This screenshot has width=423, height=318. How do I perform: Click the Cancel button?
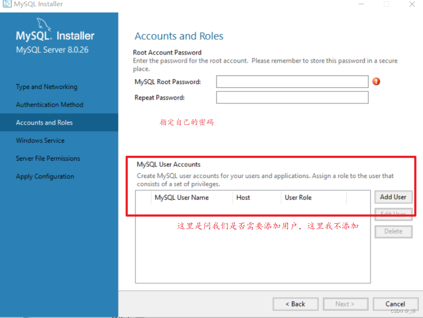pos(396,304)
